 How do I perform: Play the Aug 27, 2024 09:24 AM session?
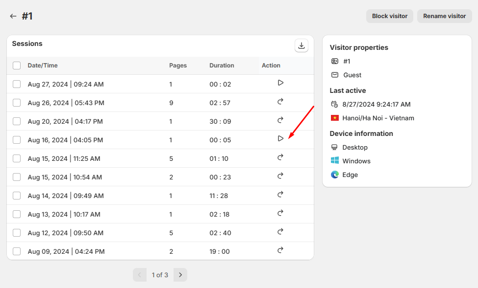pos(280,83)
